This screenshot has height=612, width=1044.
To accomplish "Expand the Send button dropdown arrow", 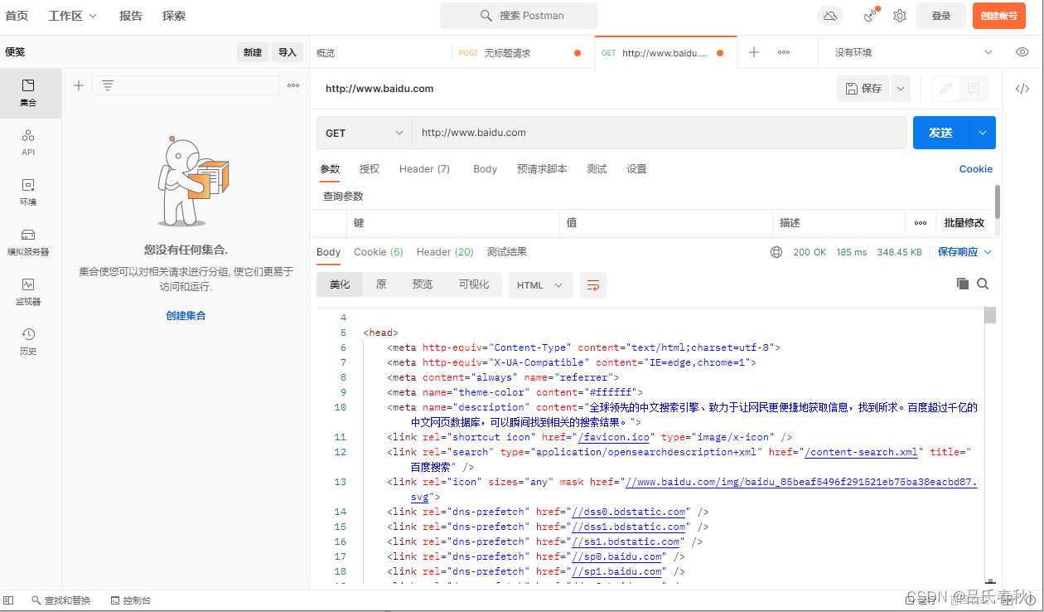I will (983, 133).
